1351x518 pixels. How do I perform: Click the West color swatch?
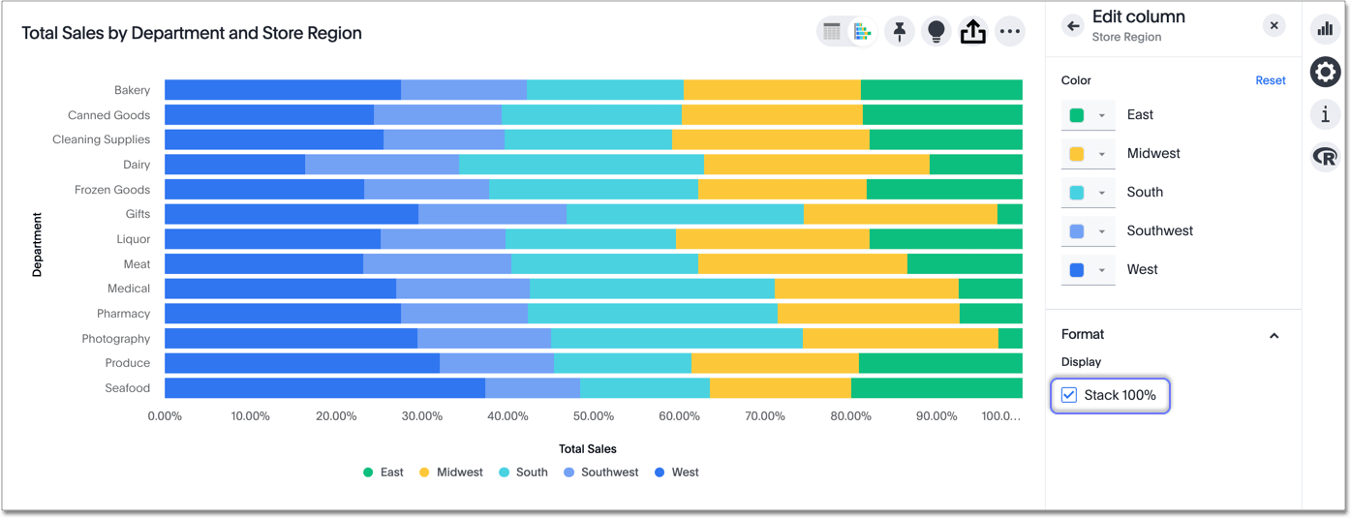pos(1077,270)
